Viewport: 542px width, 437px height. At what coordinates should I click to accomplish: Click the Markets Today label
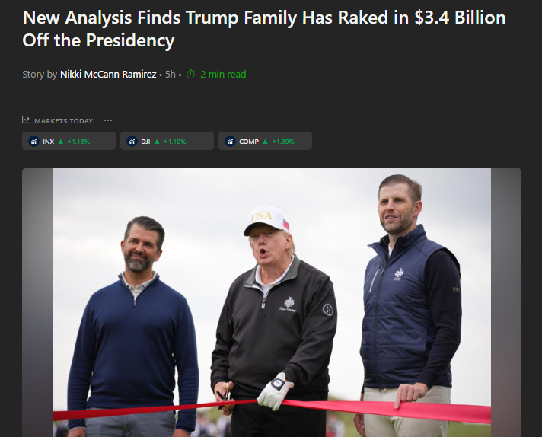click(63, 121)
